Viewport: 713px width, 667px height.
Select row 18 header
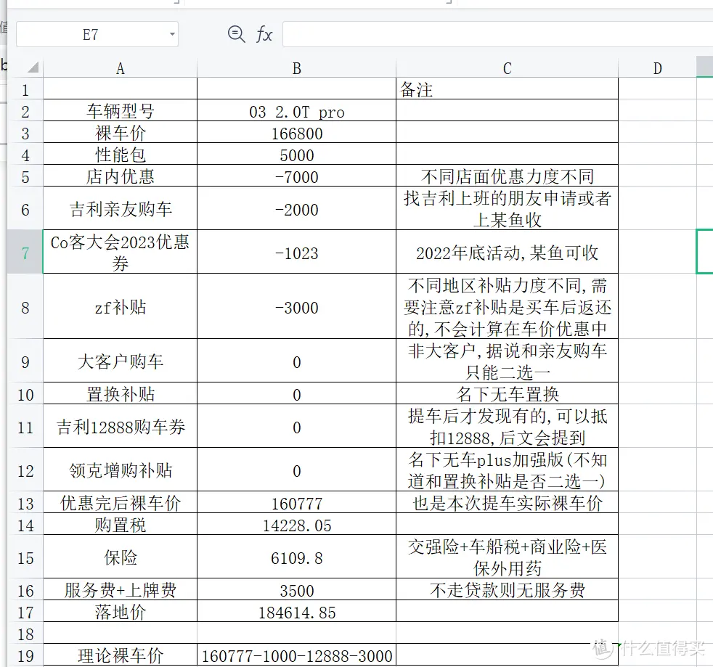coord(25,634)
